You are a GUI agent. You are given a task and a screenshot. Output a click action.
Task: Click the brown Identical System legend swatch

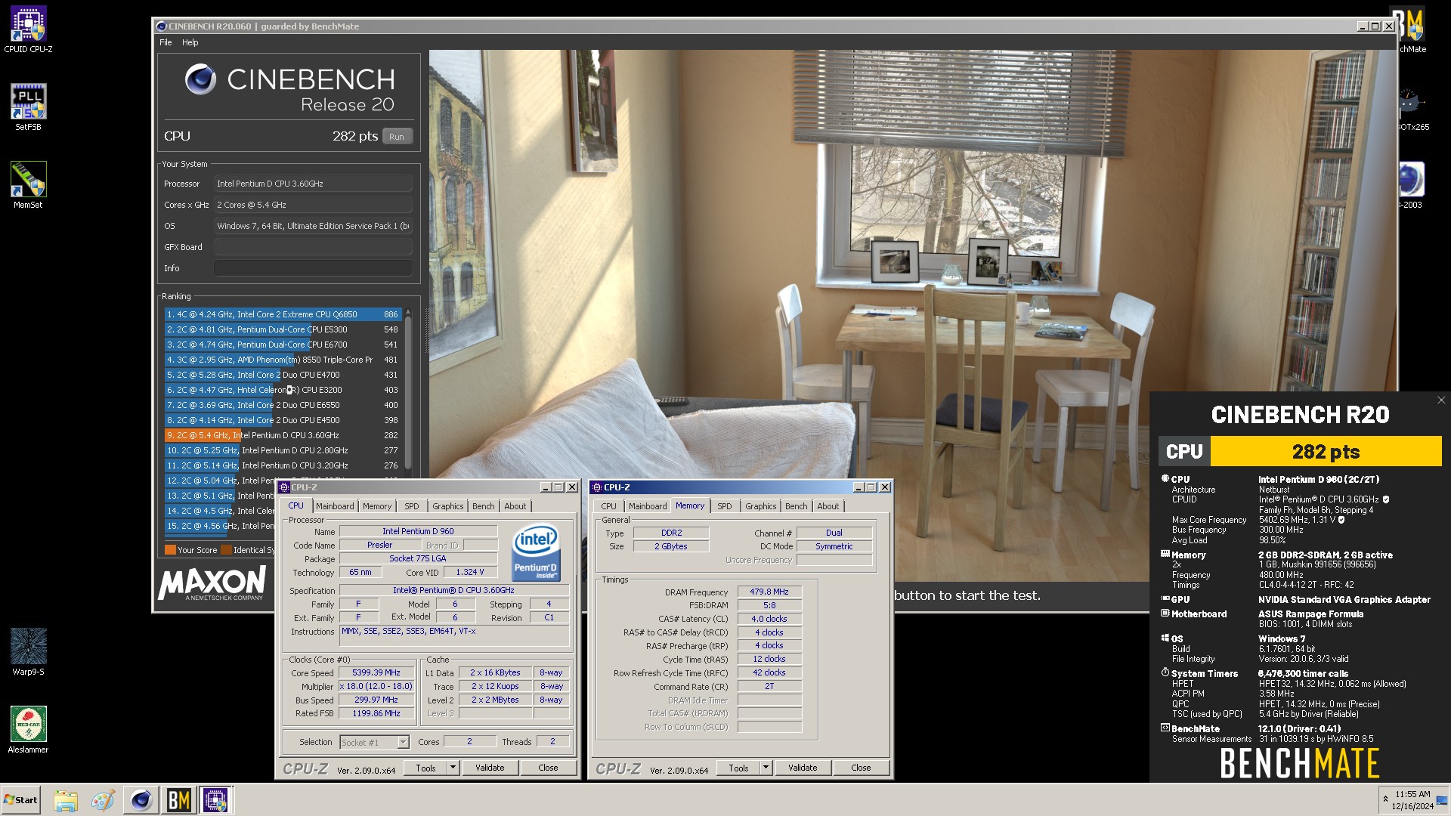[x=226, y=550]
